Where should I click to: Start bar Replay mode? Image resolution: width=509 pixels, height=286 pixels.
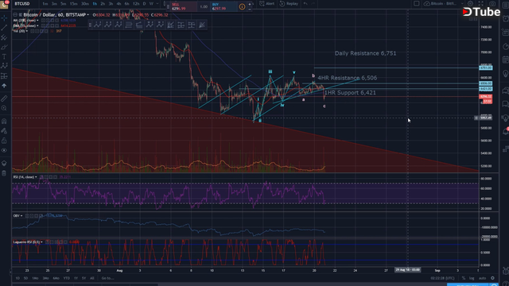[289, 3]
